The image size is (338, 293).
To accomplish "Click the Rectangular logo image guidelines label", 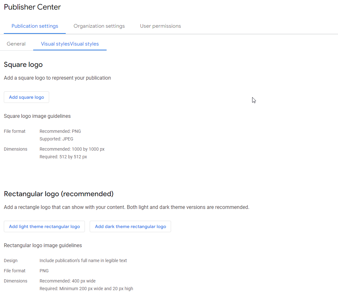I will [x=43, y=245].
